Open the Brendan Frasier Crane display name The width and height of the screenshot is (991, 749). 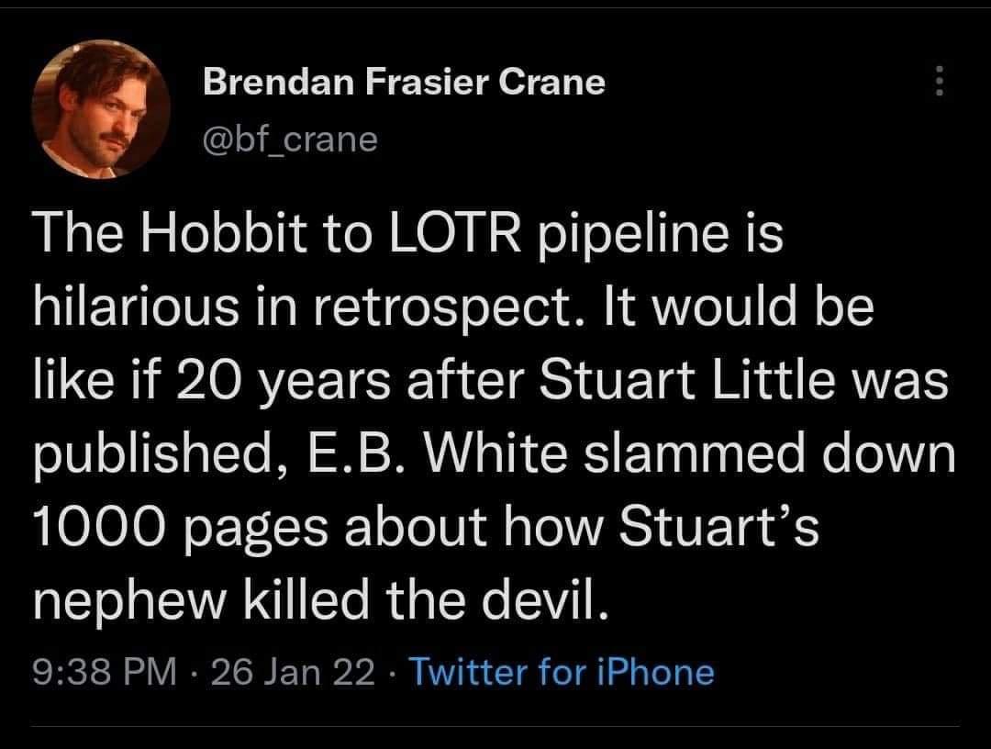pos(404,83)
